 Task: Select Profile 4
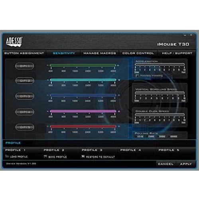pos(130,150)
